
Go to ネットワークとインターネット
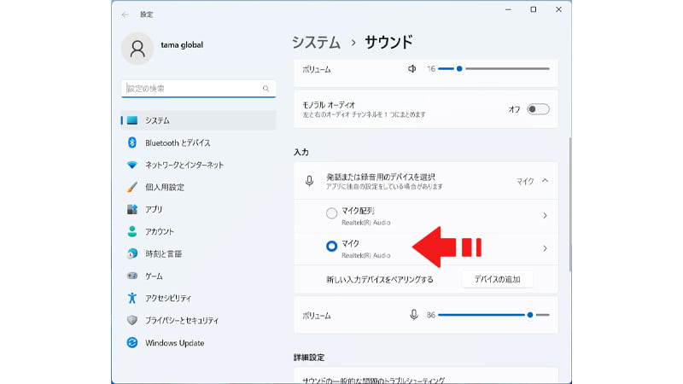pos(184,165)
